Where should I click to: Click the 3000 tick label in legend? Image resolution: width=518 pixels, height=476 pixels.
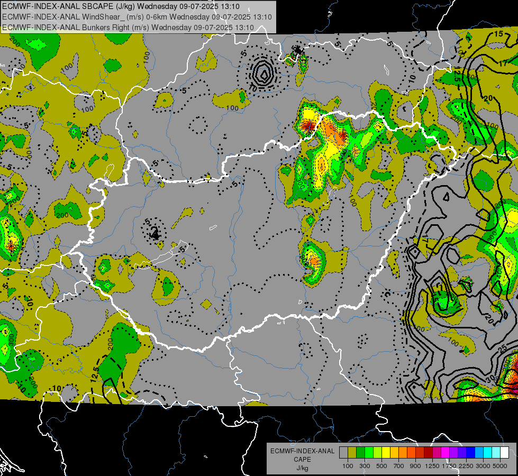[483, 466]
